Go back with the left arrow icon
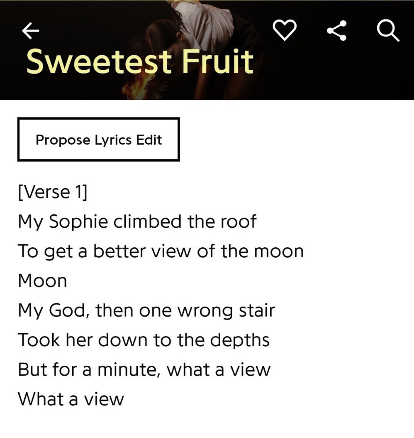The width and height of the screenshot is (414, 438). [30, 31]
